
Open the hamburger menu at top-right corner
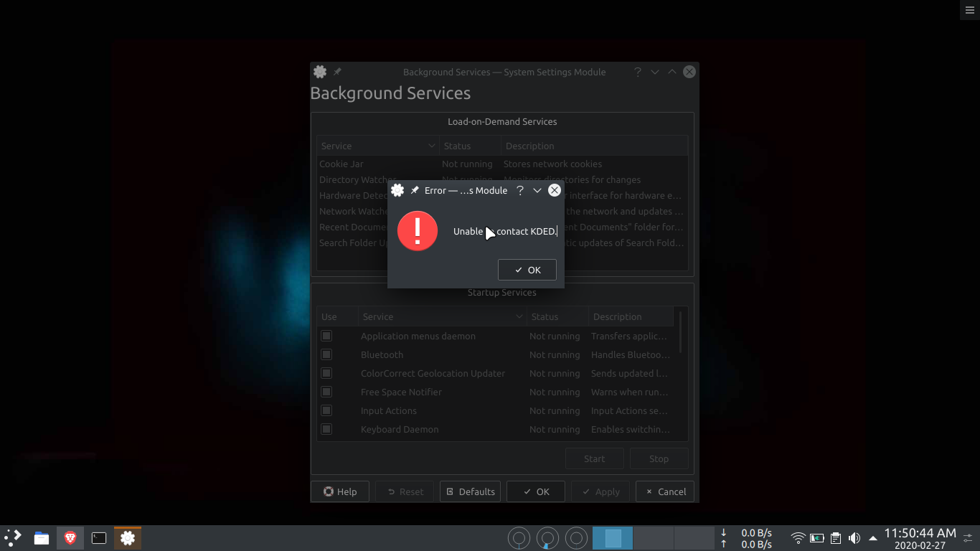pyautogui.click(x=970, y=9)
